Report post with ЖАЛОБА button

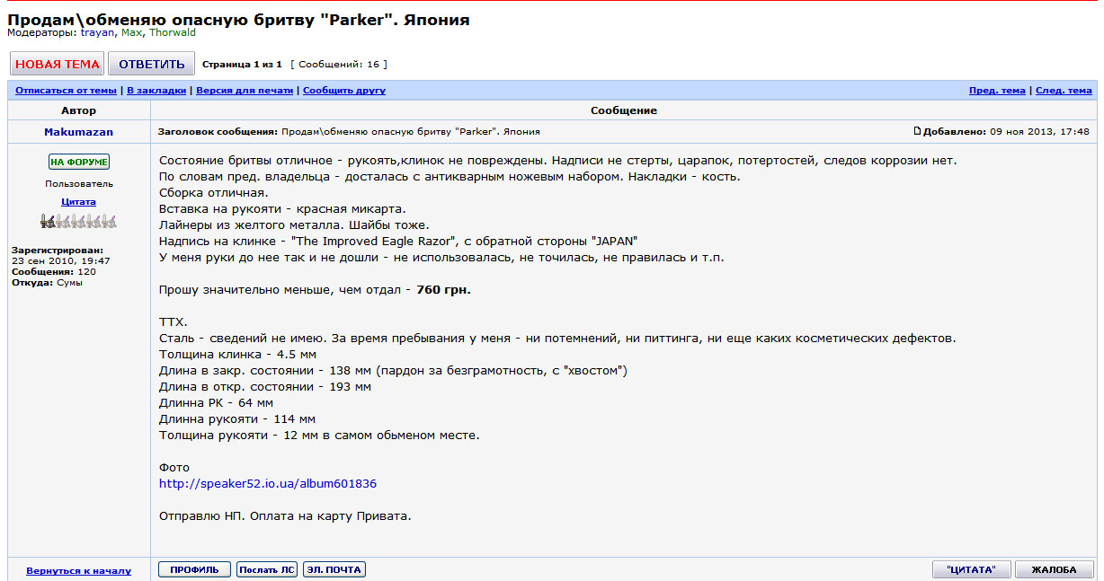click(x=1054, y=569)
